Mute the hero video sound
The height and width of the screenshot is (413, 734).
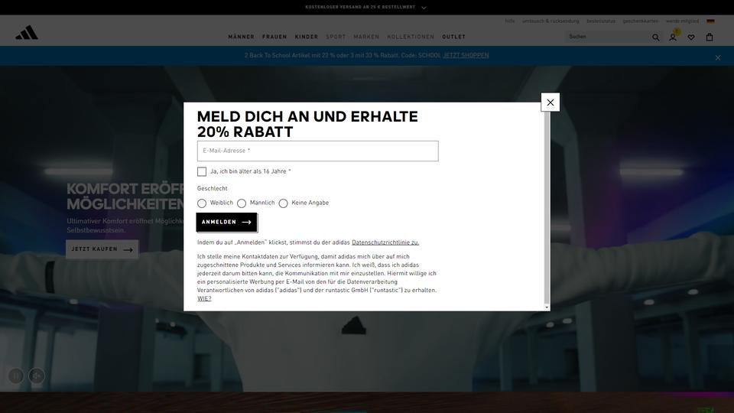[x=37, y=376]
